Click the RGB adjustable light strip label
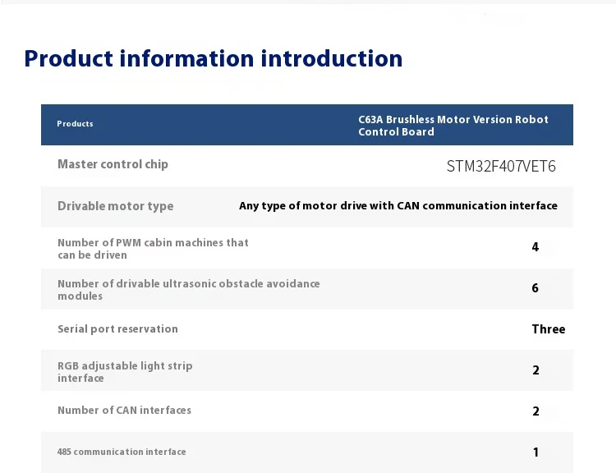 coord(125,372)
